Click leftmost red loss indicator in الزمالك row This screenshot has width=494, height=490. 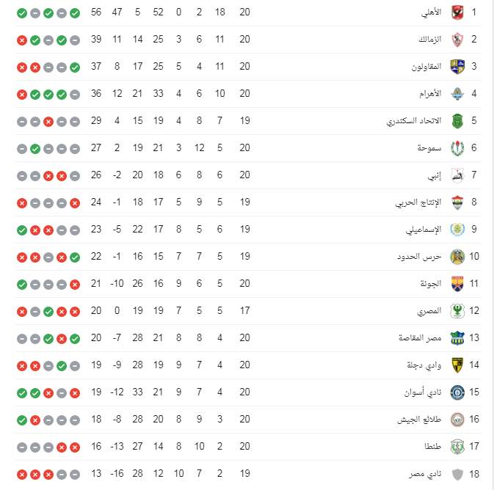[x=22, y=40]
